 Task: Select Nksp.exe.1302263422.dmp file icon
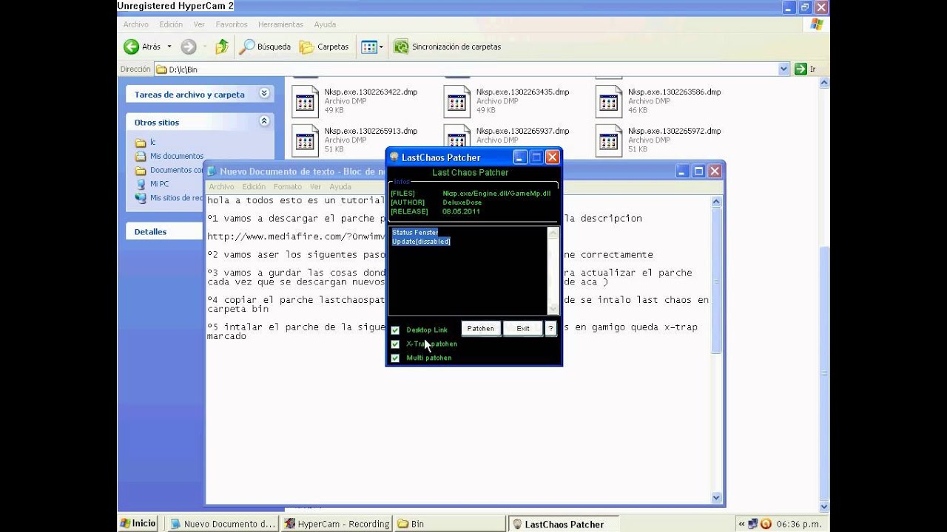[305, 102]
